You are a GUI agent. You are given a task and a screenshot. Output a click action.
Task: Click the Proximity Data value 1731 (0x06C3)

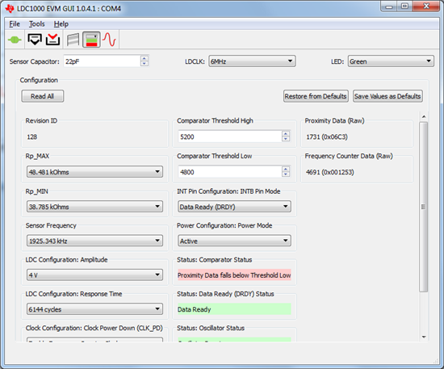pyautogui.click(x=327, y=137)
